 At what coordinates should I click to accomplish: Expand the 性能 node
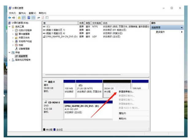click(13, 45)
